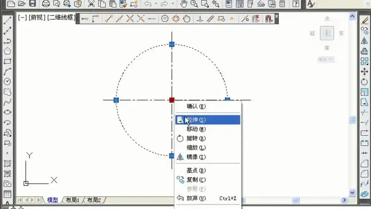371x209 pixels.
Task: Switch to the 布局1 tab
Action: pos(72,200)
